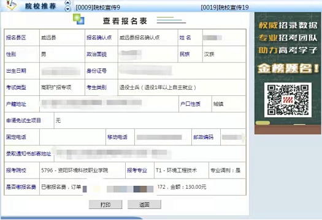Viewport: 322px width, 220px height.
Task: Click the 移动电话 label
Action: point(118,137)
